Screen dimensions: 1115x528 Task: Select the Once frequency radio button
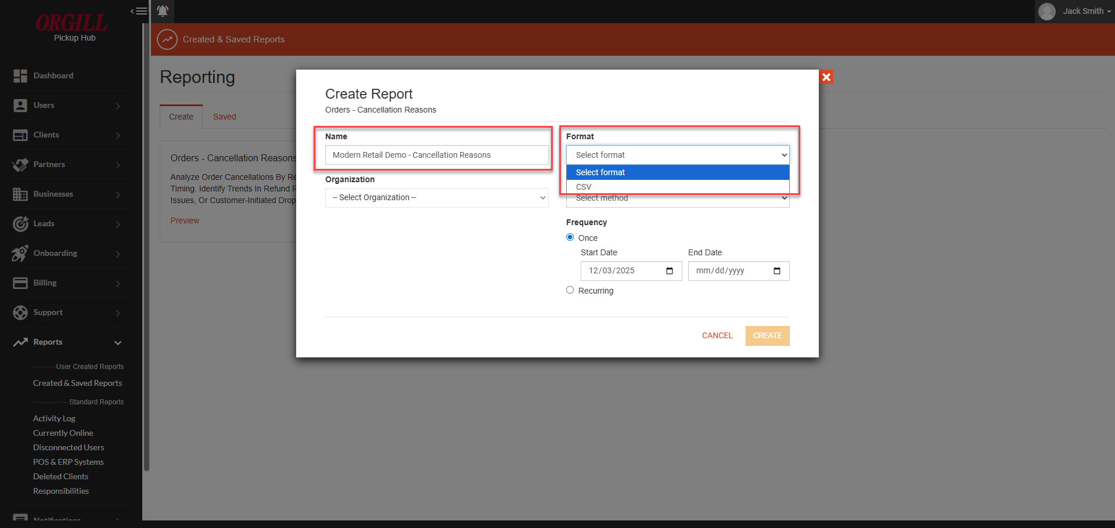[x=570, y=237]
